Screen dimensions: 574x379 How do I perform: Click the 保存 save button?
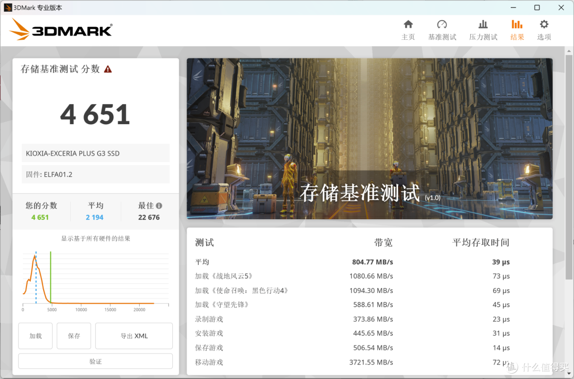(x=73, y=335)
